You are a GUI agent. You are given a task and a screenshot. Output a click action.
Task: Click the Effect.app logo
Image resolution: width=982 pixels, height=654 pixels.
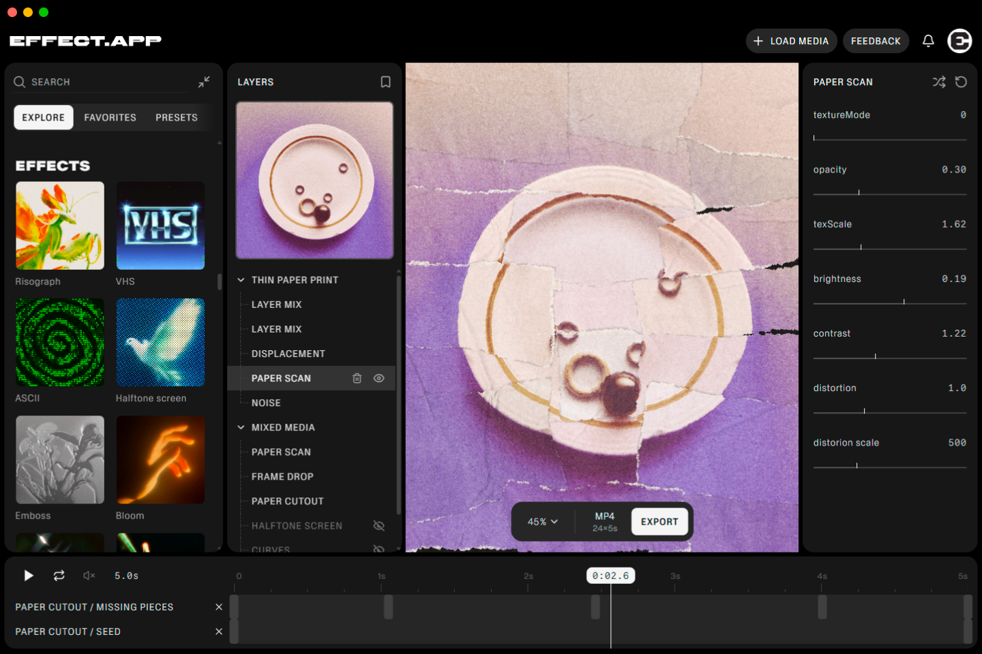point(85,41)
